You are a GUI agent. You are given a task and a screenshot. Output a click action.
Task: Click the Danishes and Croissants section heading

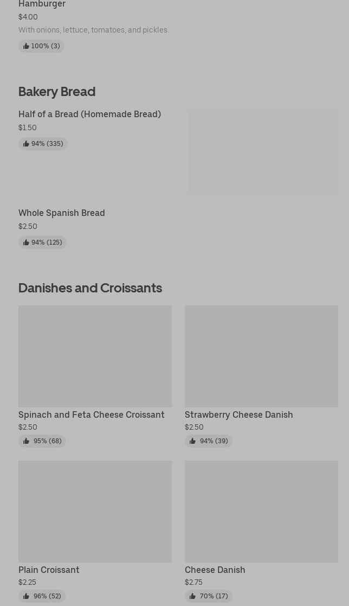click(x=90, y=288)
